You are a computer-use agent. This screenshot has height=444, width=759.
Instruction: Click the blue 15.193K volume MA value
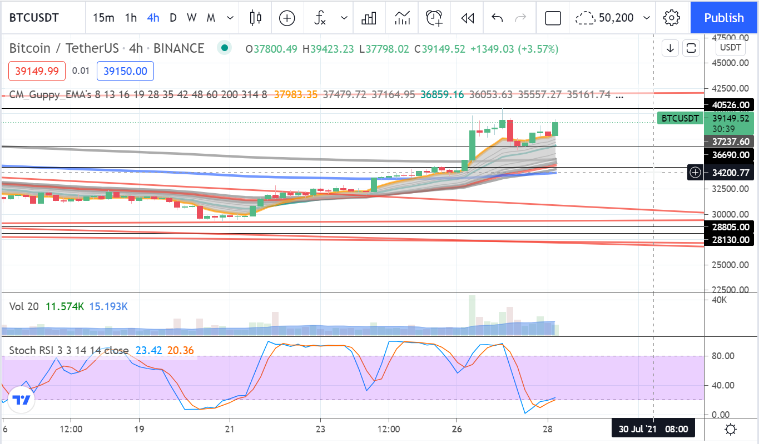[108, 306]
